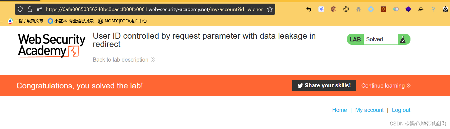Click the brown bitten cookie extension

(334, 9)
